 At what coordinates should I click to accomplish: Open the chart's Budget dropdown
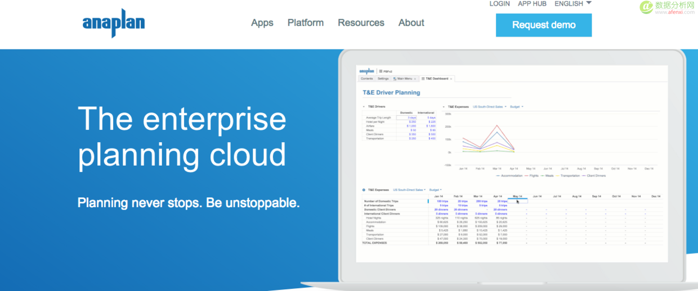point(517,106)
